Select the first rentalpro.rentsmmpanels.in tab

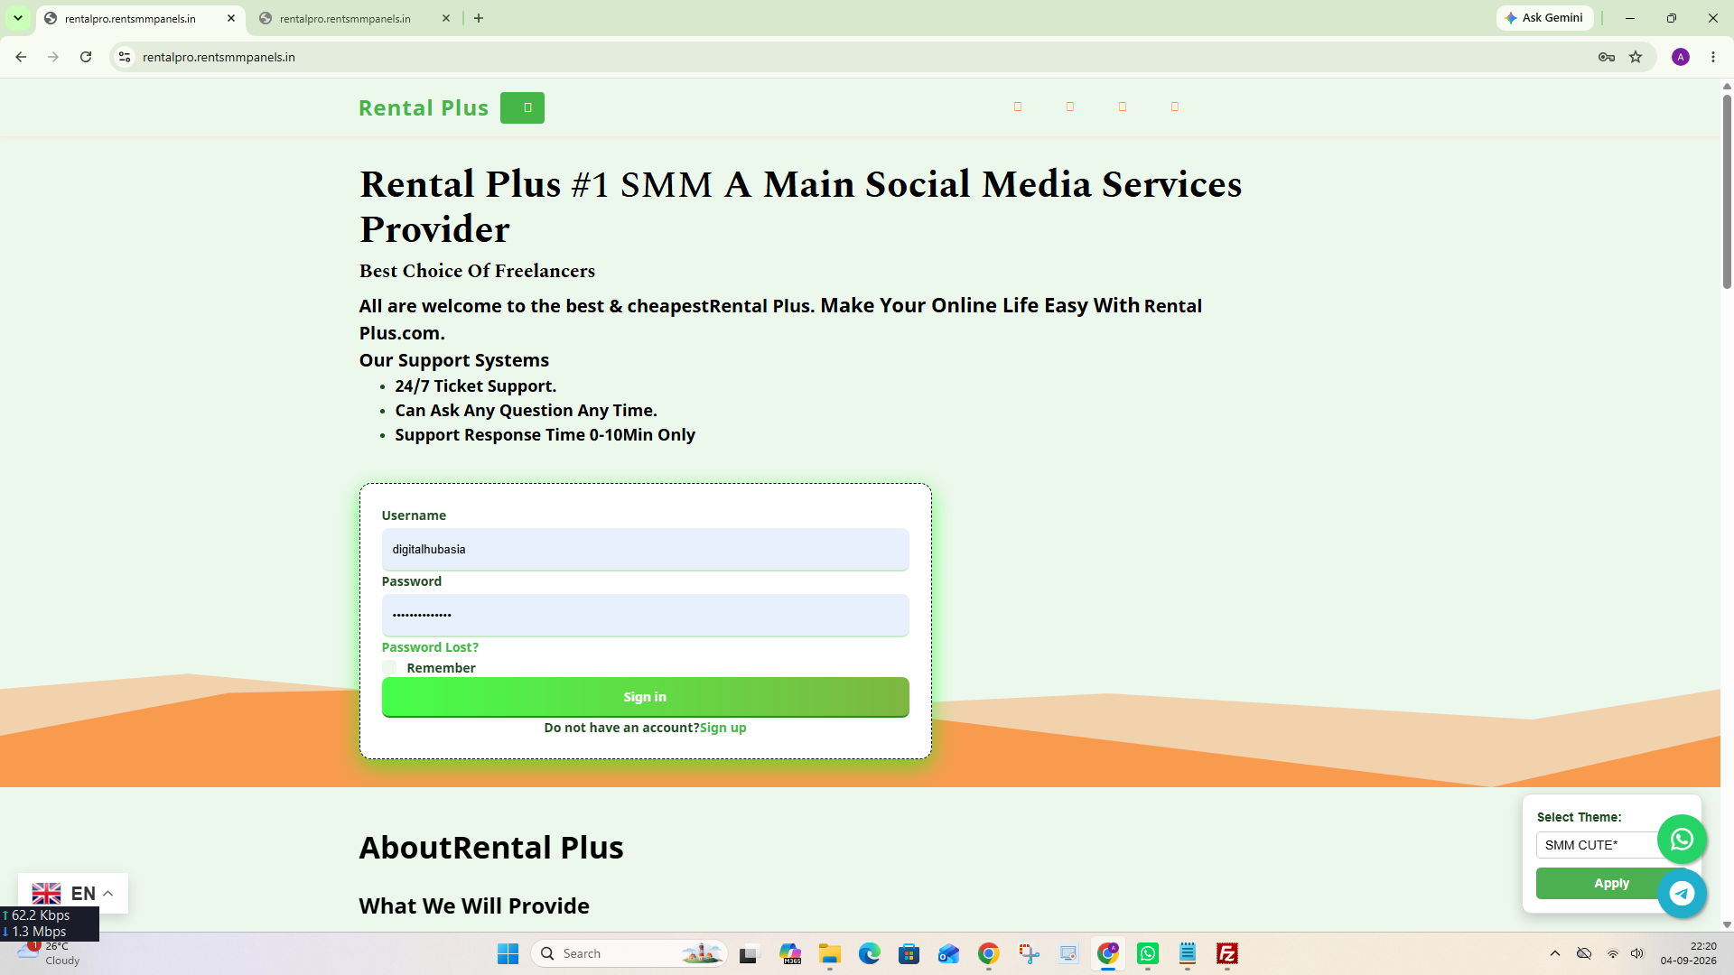pyautogui.click(x=130, y=18)
